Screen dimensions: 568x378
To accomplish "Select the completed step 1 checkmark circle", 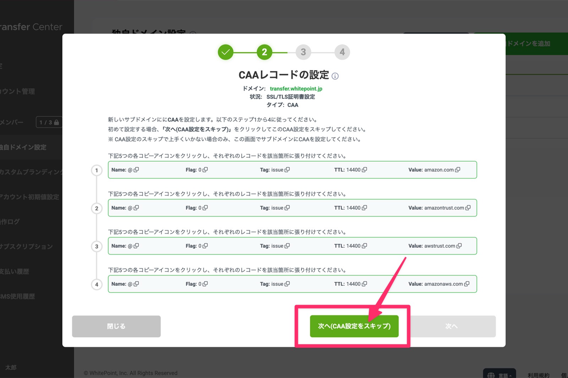I will (x=225, y=52).
